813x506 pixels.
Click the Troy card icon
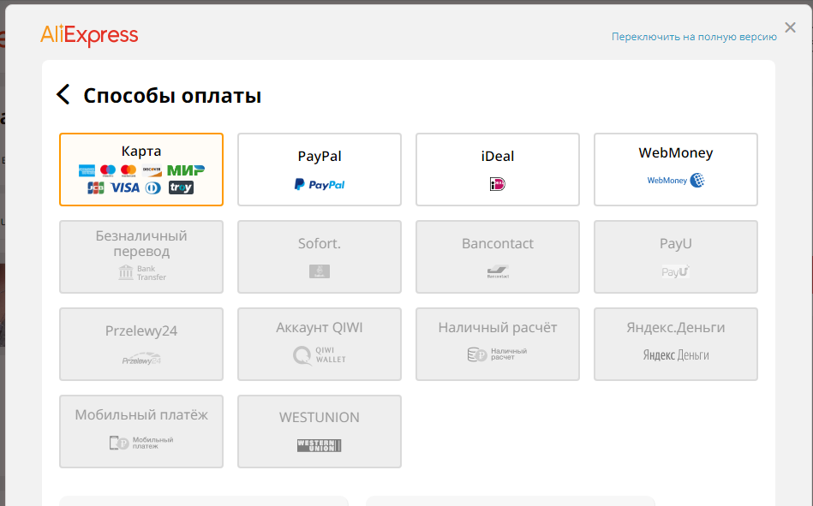(x=181, y=188)
